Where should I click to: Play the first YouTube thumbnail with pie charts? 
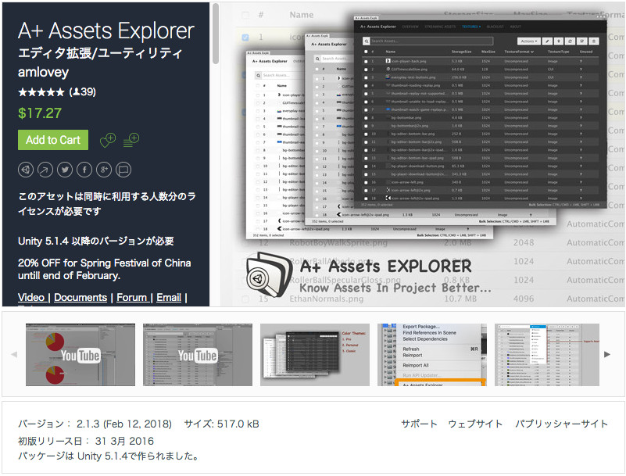80,355
